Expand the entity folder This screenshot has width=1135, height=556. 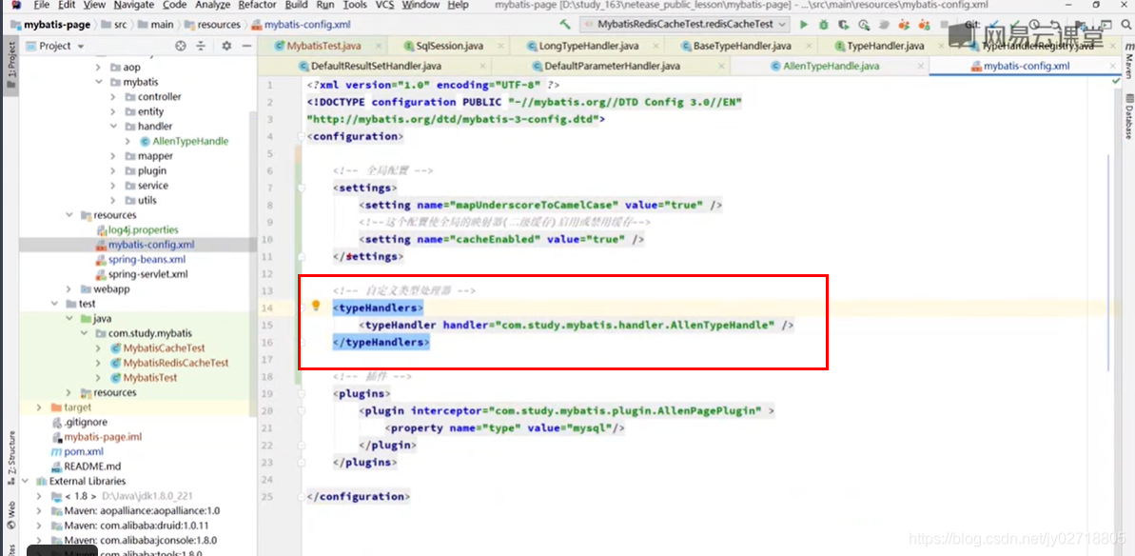click(113, 111)
